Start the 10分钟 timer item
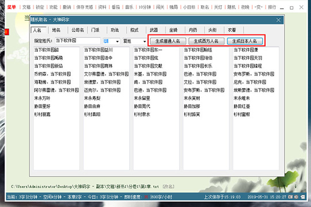 coord(145,7)
